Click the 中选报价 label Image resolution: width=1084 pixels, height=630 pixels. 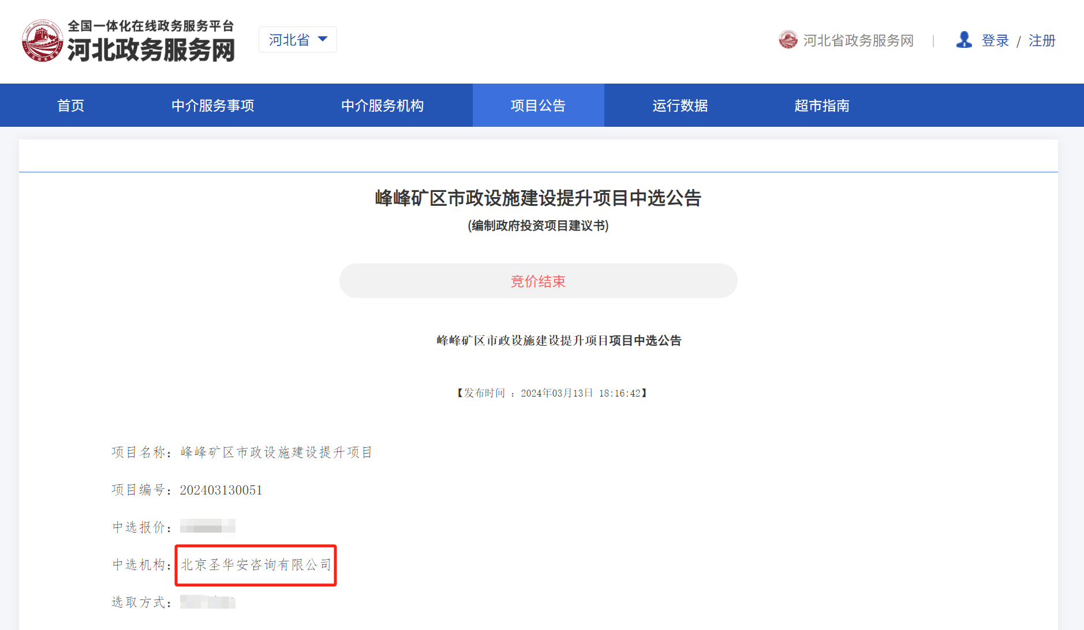tap(142, 527)
